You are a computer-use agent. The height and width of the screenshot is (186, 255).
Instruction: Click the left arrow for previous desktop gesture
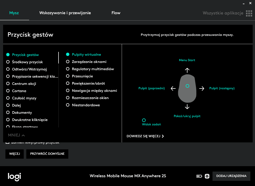point(173,88)
